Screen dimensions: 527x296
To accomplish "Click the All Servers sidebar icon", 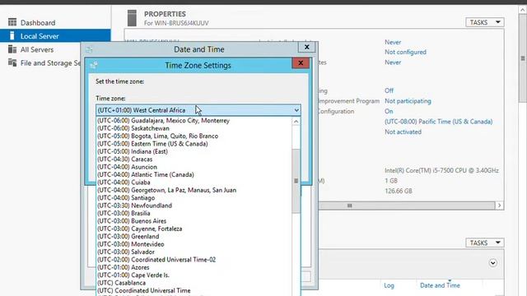I will tap(12, 49).
